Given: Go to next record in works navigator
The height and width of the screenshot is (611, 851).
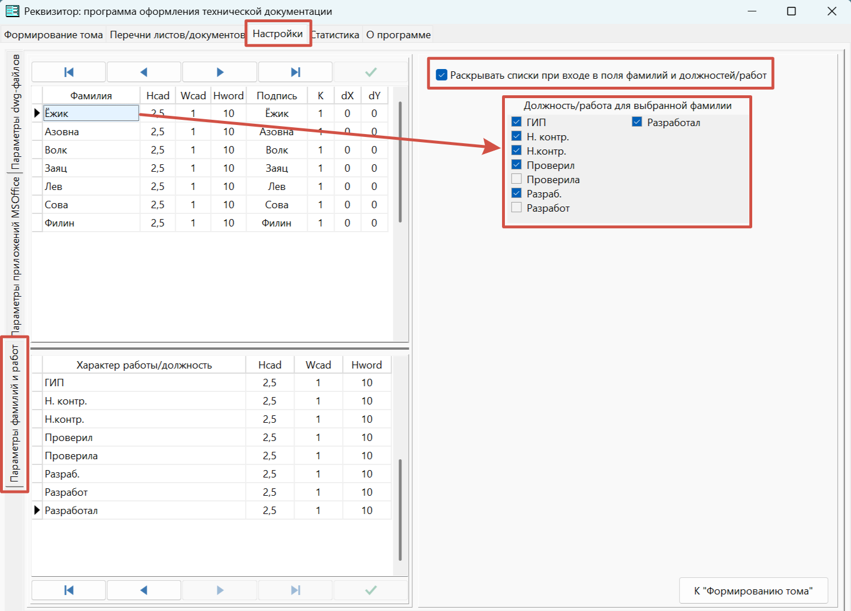Looking at the screenshot, I should (220, 590).
